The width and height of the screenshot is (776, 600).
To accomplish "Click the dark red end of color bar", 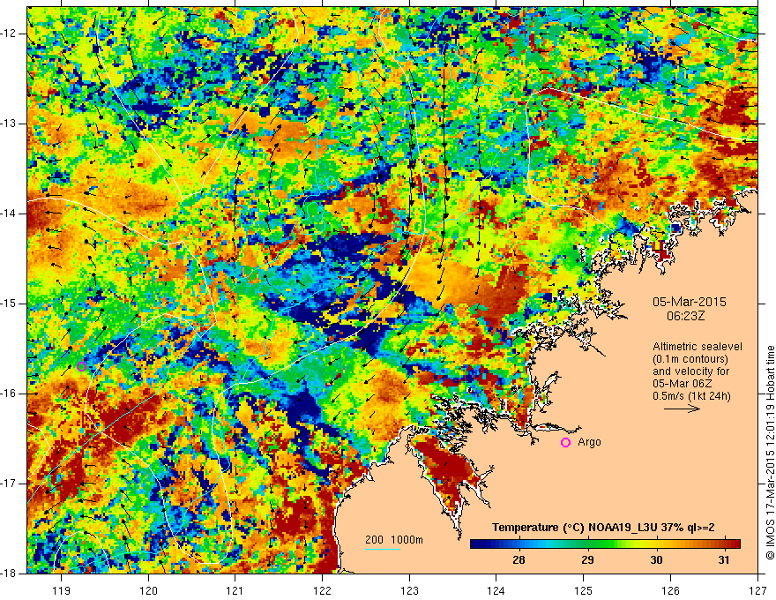I will click(735, 544).
